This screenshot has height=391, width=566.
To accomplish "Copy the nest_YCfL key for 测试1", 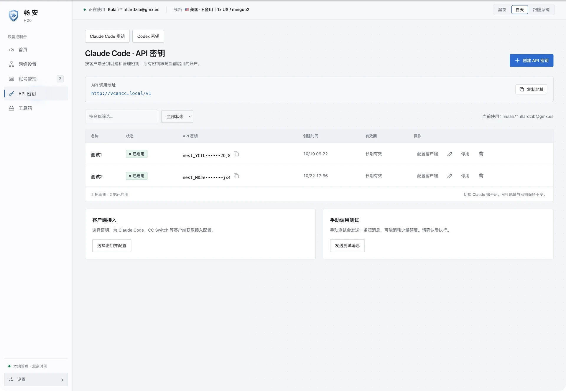I will [236, 154].
